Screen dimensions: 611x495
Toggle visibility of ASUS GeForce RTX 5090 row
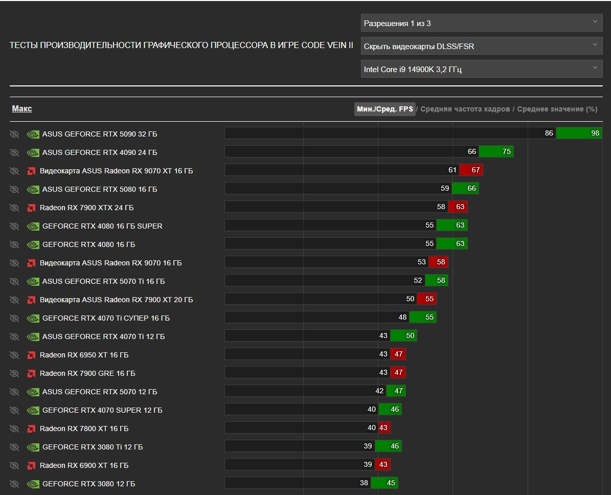coord(14,134)
